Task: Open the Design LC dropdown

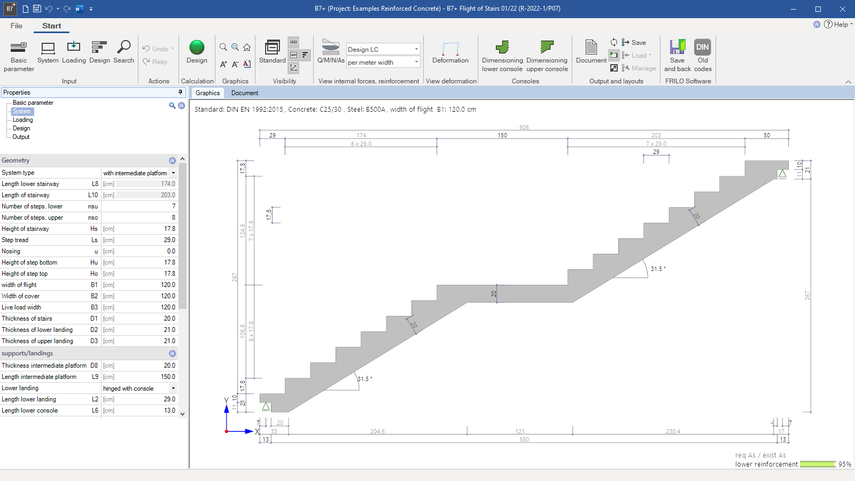Action: pos(383,49)
